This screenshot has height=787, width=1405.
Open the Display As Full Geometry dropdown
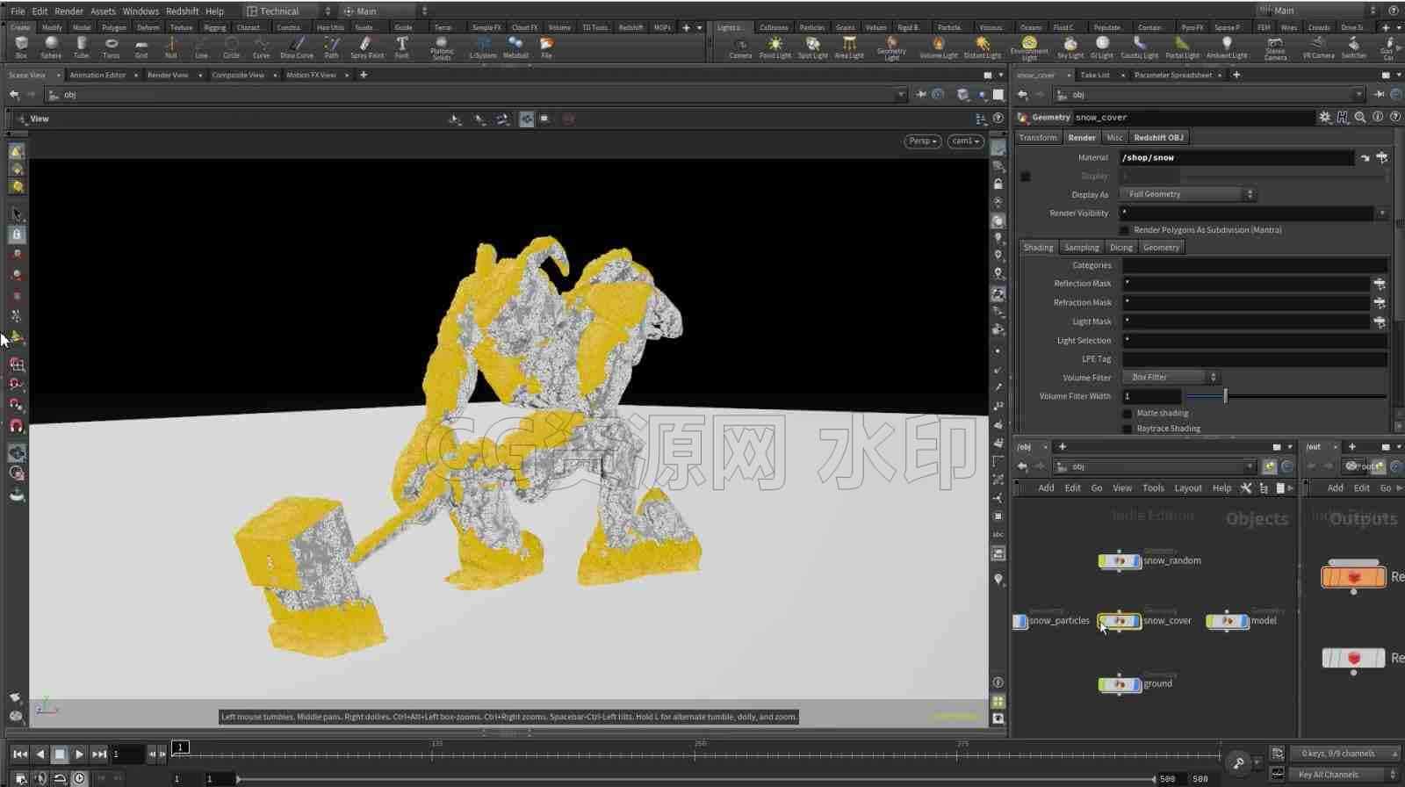click(x=1189, y=194)
